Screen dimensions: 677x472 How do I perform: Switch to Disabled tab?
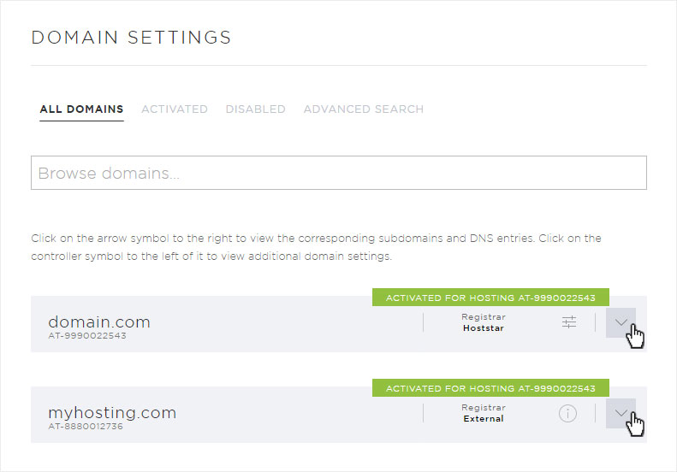pyautogui.click(x=255, y=109)
